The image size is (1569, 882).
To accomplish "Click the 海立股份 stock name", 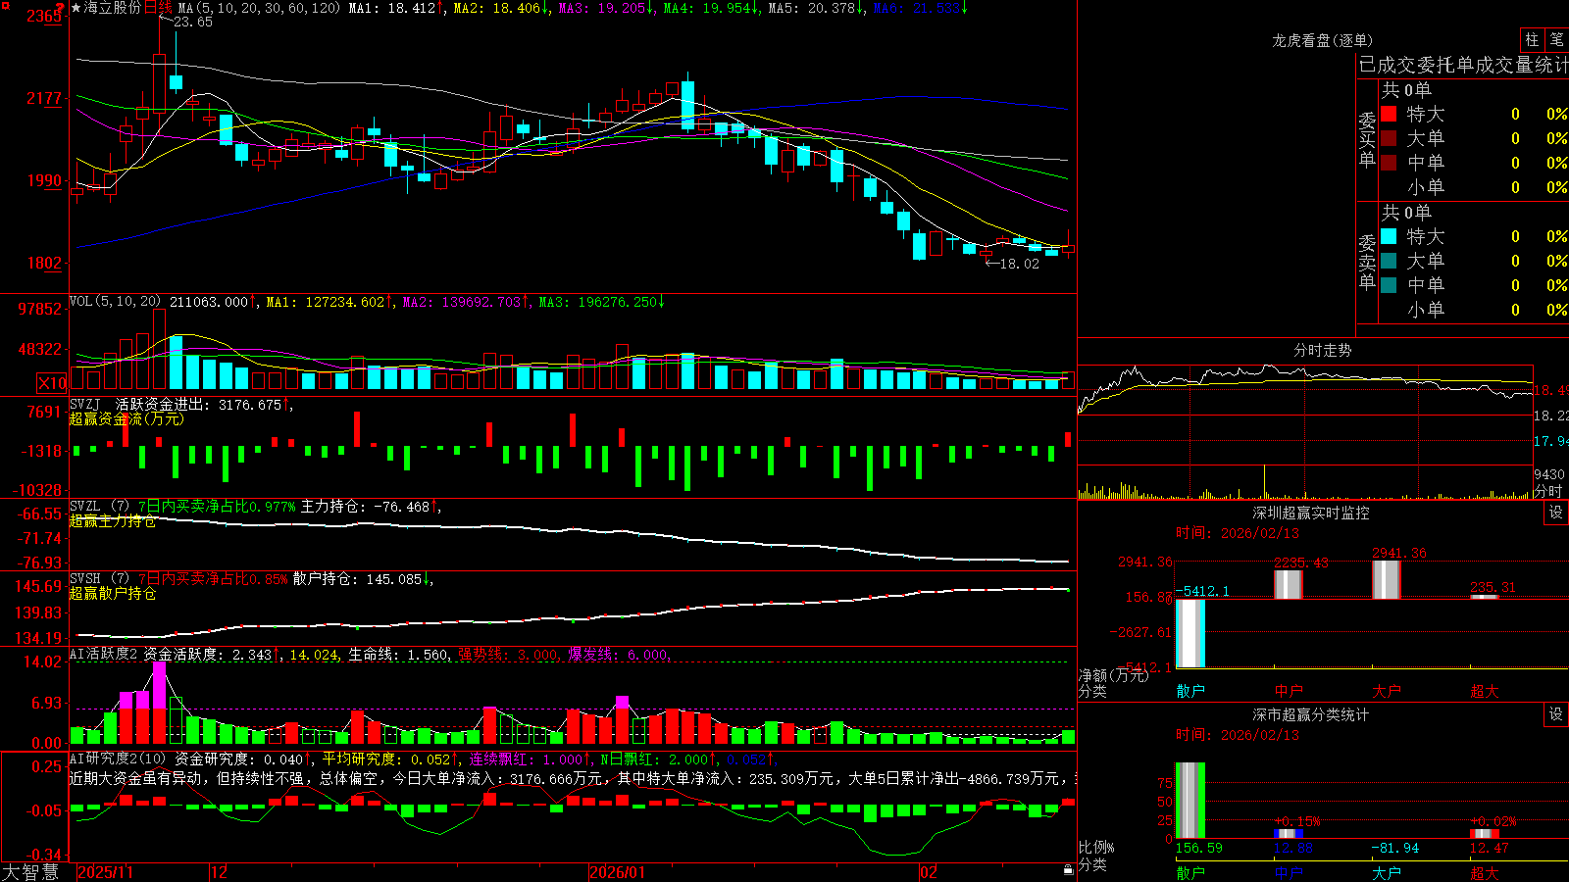I will point(113,8).
